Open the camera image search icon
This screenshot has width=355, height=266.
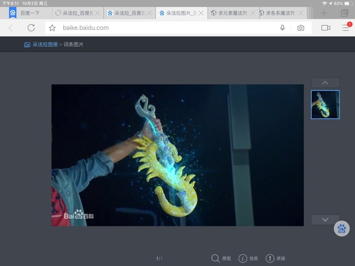point(301,28)
